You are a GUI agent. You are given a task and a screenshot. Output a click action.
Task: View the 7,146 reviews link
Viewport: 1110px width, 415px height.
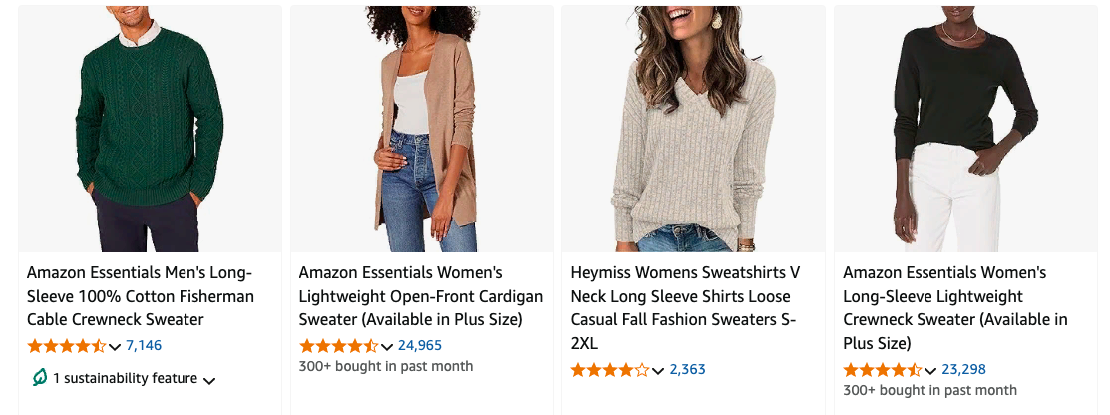click(144, 346)
